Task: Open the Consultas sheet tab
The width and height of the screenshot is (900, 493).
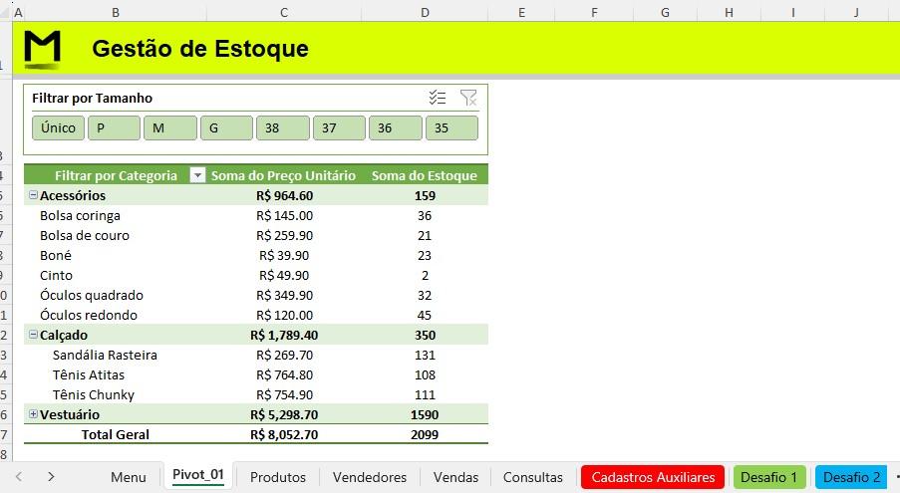Action: pyautogui.click(x=532, y=477)
